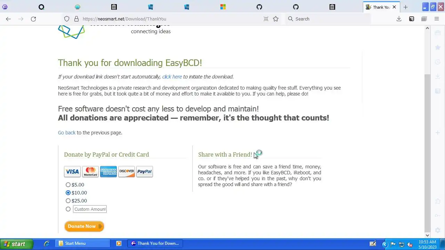Select the custom amount radio button
The height and width of the screenshot is (250, 445).
pyautogui.click(x=68, y=209)
